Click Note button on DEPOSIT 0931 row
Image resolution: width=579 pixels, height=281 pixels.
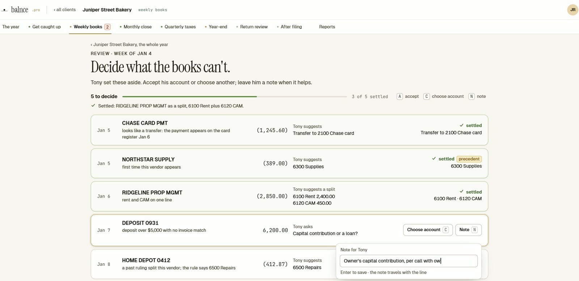click(x=468, y=230)
